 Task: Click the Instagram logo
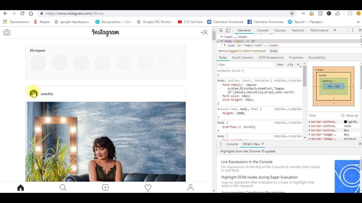(x=106, y=32)
